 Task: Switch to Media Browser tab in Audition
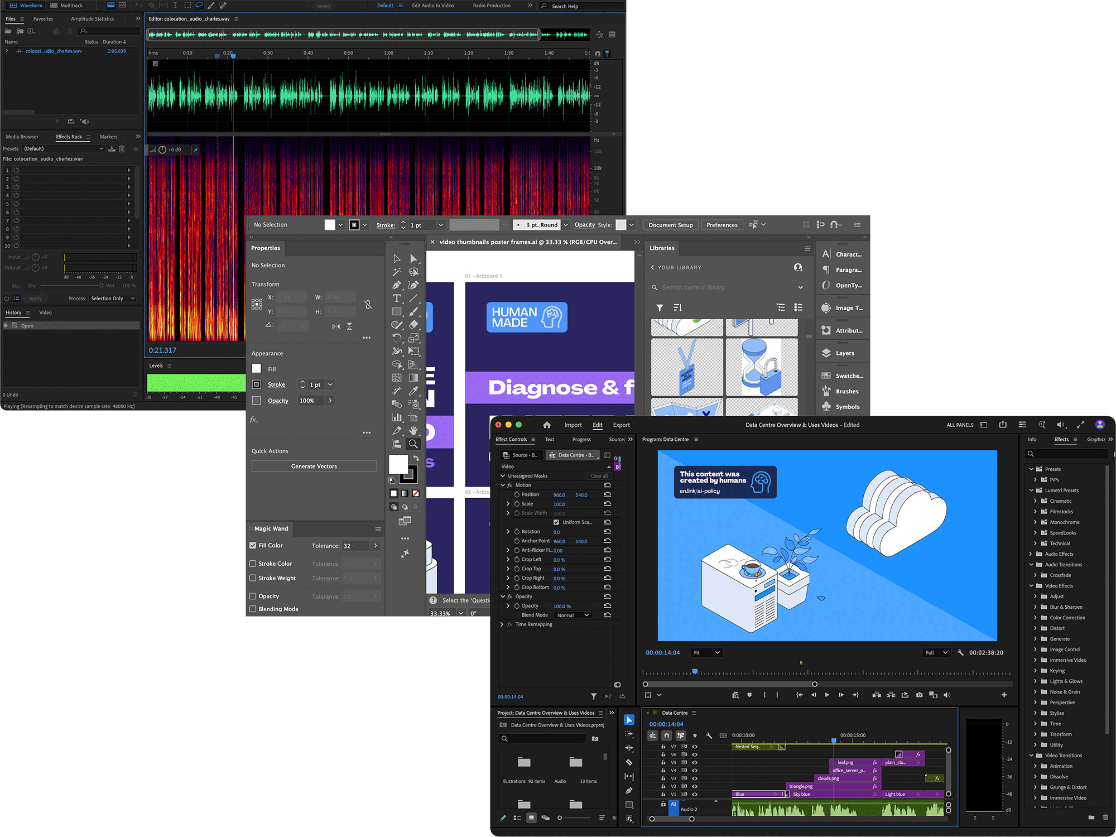pos(22,137)
